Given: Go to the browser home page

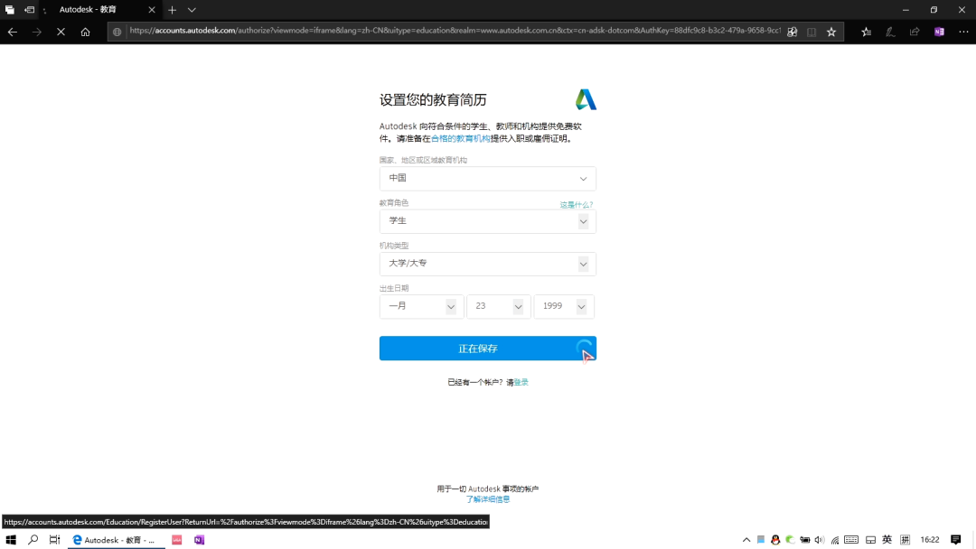Looking at the screenshot, I should click(85, 32).
